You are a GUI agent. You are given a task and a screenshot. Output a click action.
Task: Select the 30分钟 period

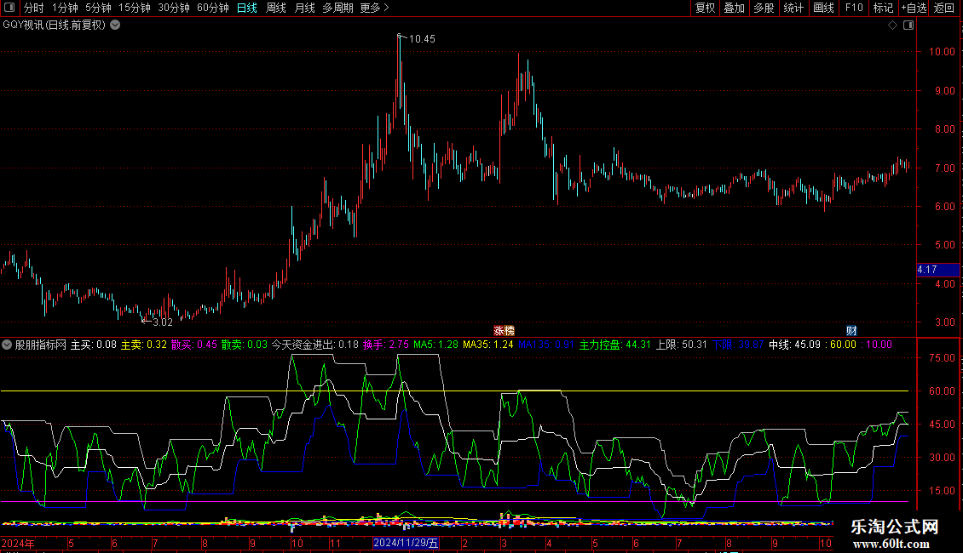tap(174, 8)
